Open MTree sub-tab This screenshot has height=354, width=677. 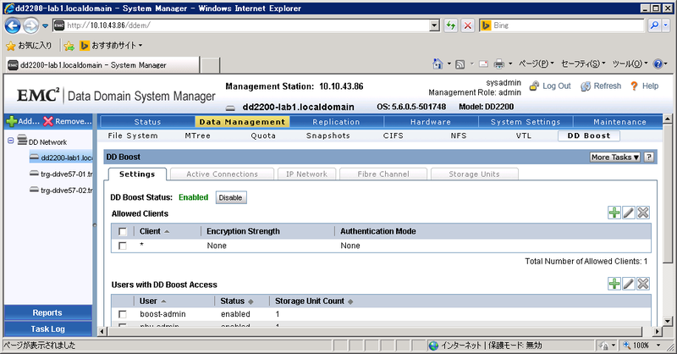198,136
